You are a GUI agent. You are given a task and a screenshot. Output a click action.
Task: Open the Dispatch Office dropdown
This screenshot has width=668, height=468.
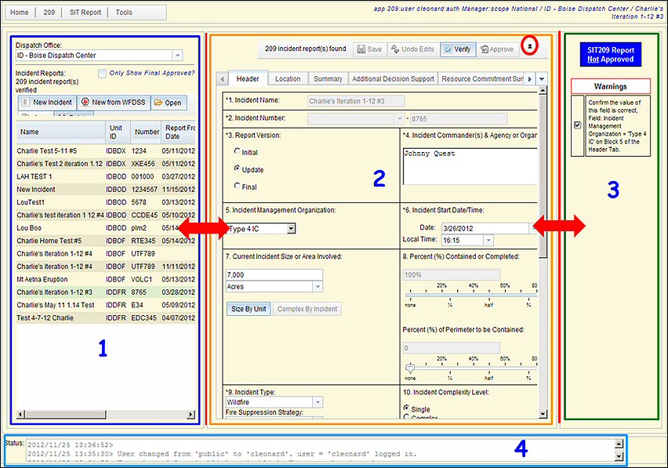point(178,55)
